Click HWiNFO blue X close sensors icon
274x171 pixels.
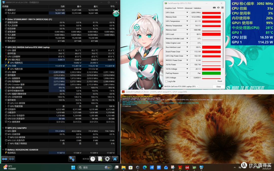115,159
